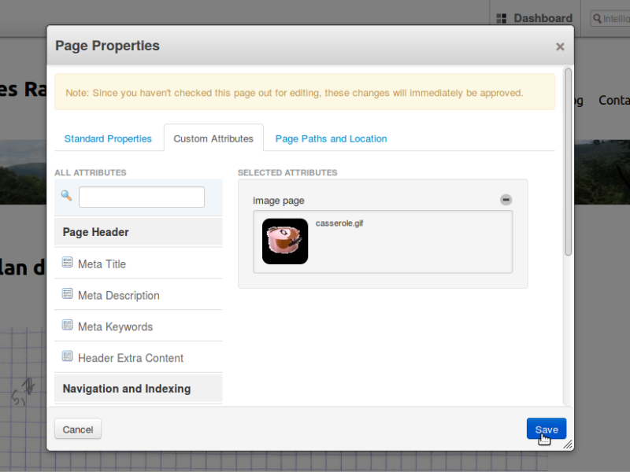630x472 pixels.
Task: Switch to the Standard Properties tab
Action: click(108, 139)
